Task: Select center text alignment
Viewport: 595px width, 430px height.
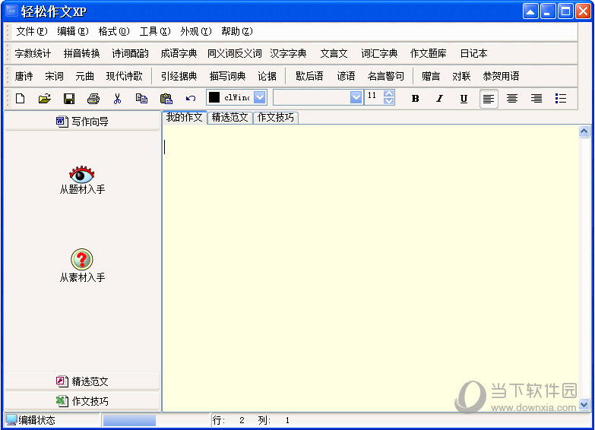Action: pyautogui.click(x=512, y=99)
